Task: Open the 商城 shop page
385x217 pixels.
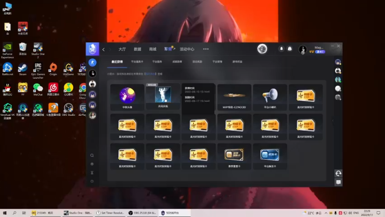Action: point(153,49)
